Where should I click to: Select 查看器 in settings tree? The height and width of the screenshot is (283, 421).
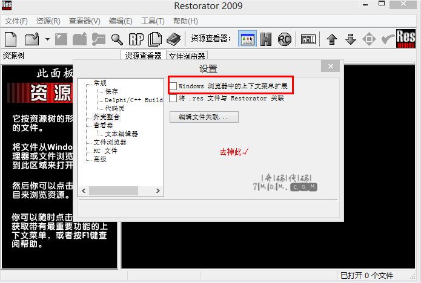click(103, 125)
